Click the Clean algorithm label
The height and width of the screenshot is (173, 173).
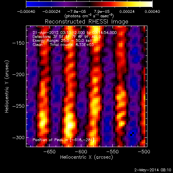tap(37, 45)
